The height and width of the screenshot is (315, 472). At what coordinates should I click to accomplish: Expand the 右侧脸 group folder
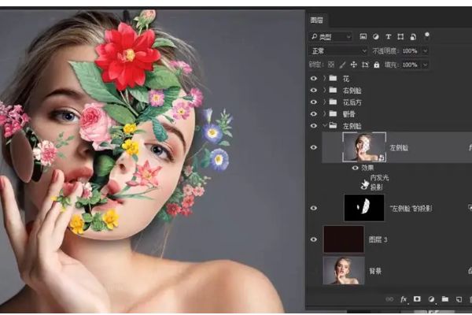pos(324,91)
